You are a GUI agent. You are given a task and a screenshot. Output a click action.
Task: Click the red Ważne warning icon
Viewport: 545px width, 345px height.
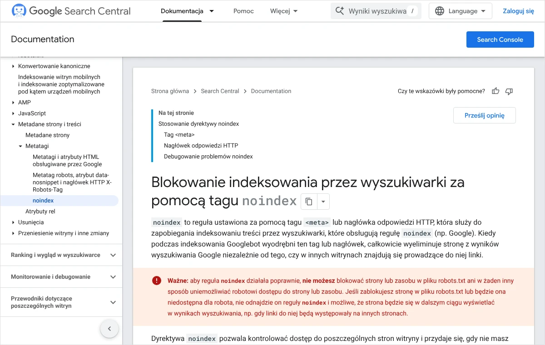point(157,281)
